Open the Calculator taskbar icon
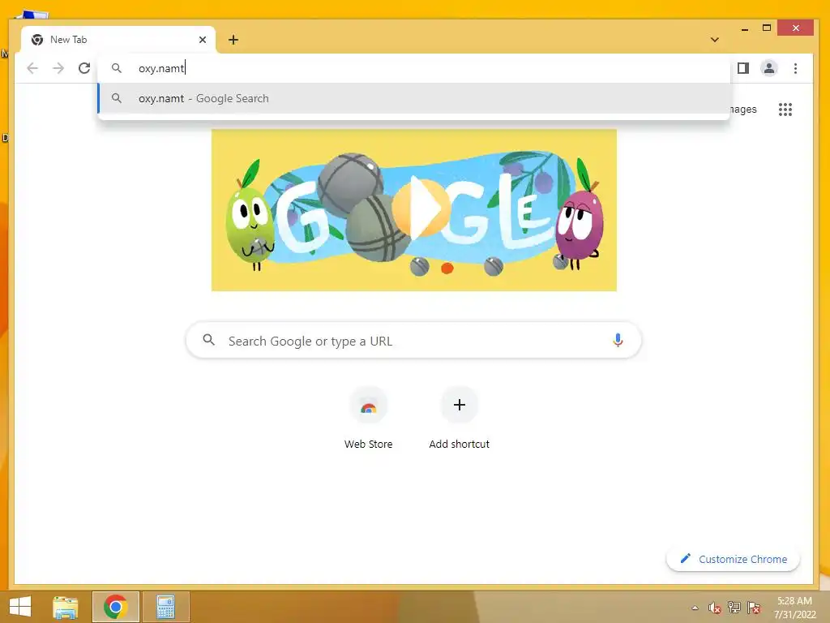The height and width of the screenshot is (623, 830). coord(165,607)
